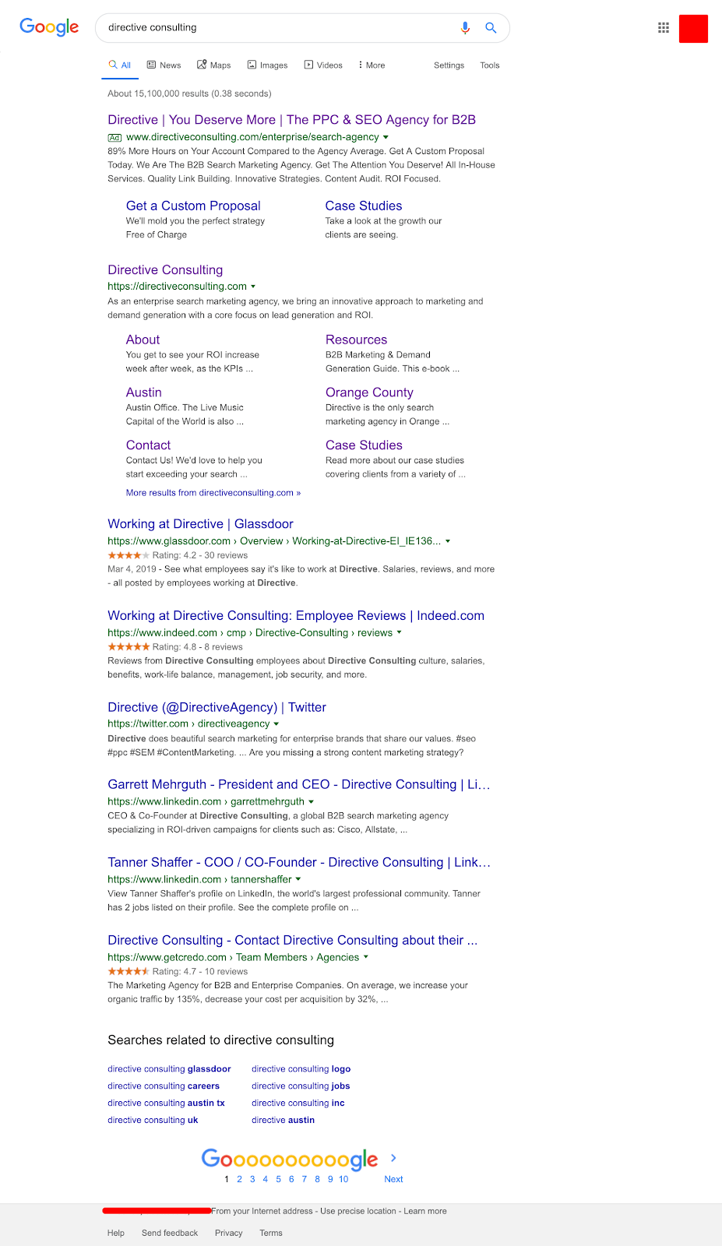Click related search directive consulting uk
722x1246 pixels.
[x=153, y=1121]
